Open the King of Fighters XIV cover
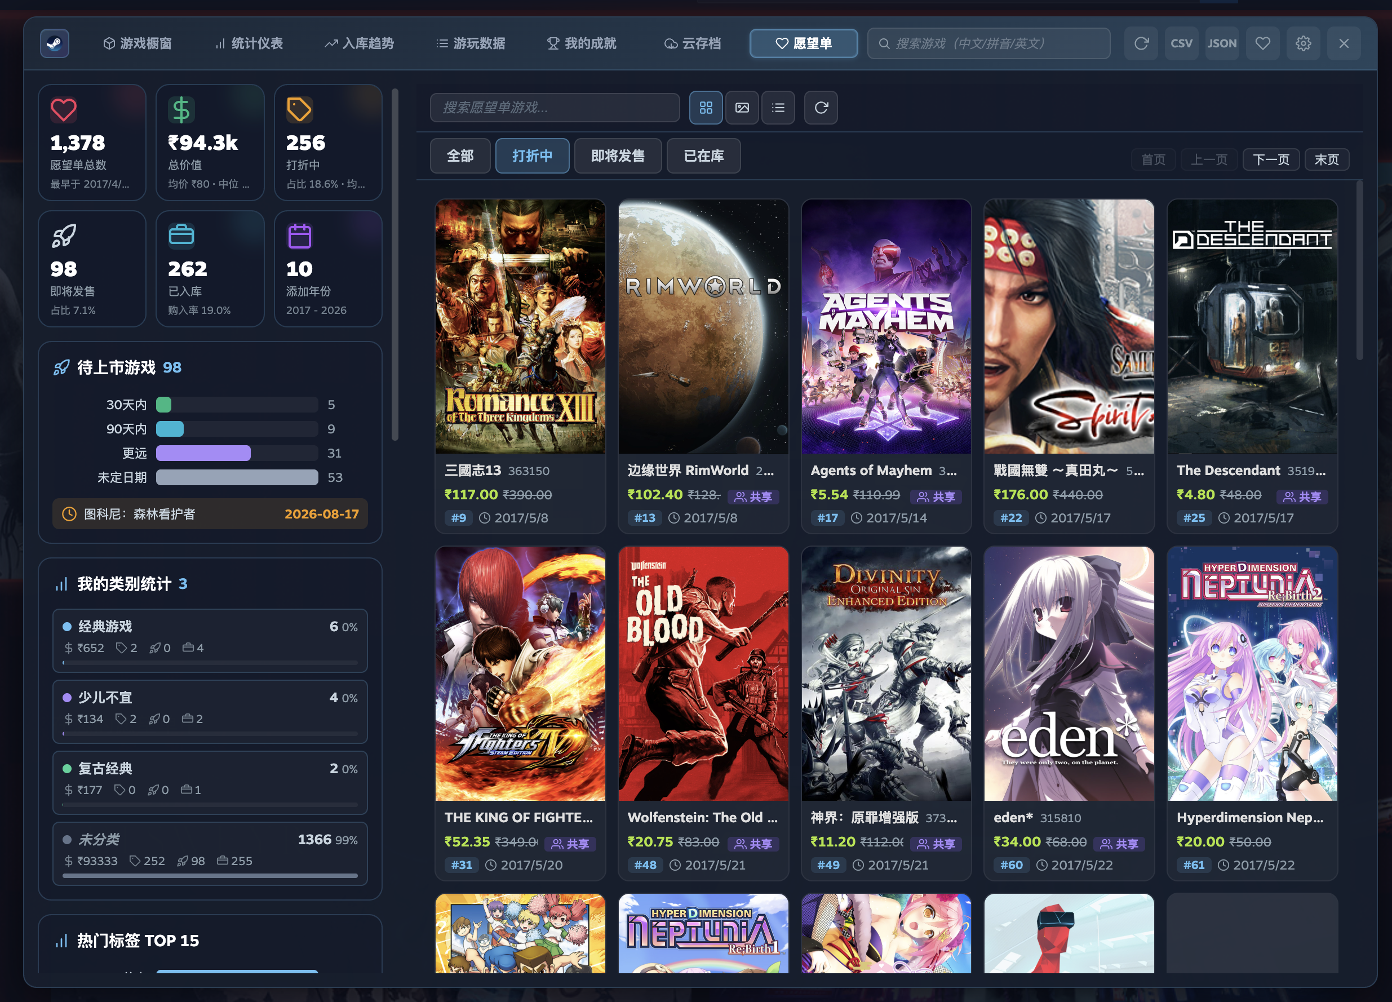This screenshot has width=1392, height=1002. tap(521, 673)
